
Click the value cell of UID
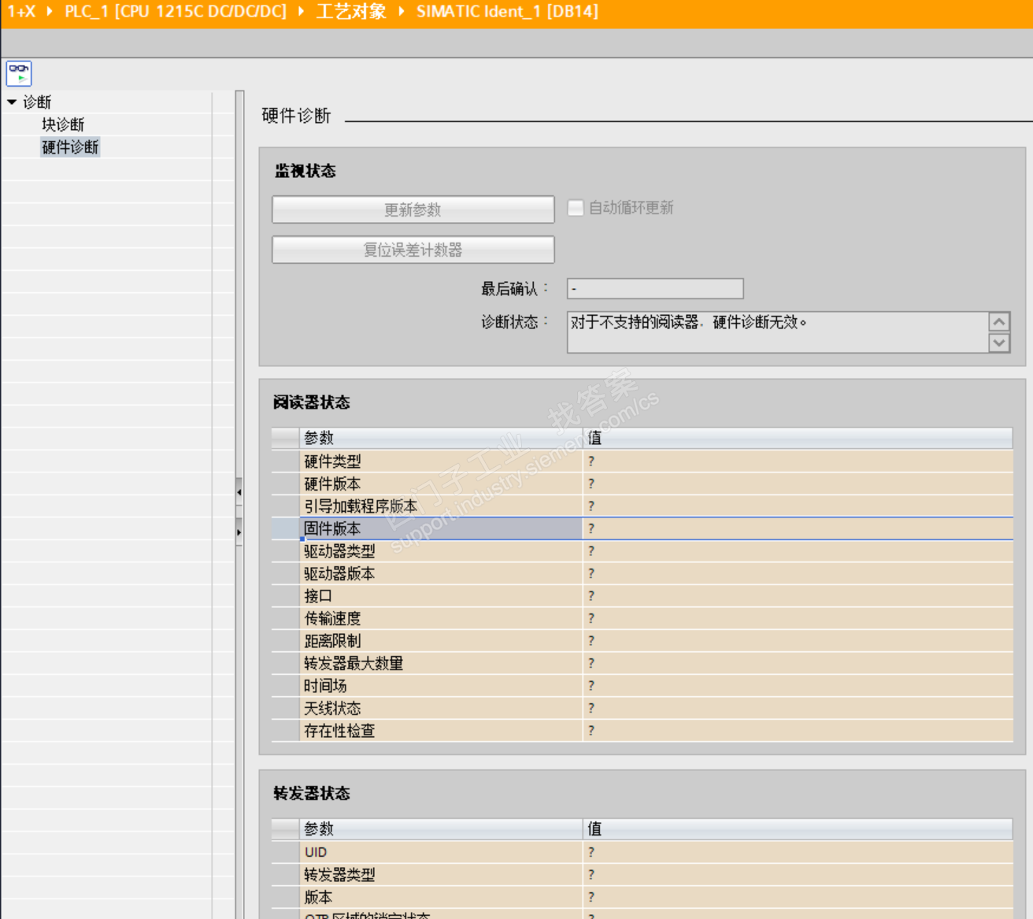point(798,852)
